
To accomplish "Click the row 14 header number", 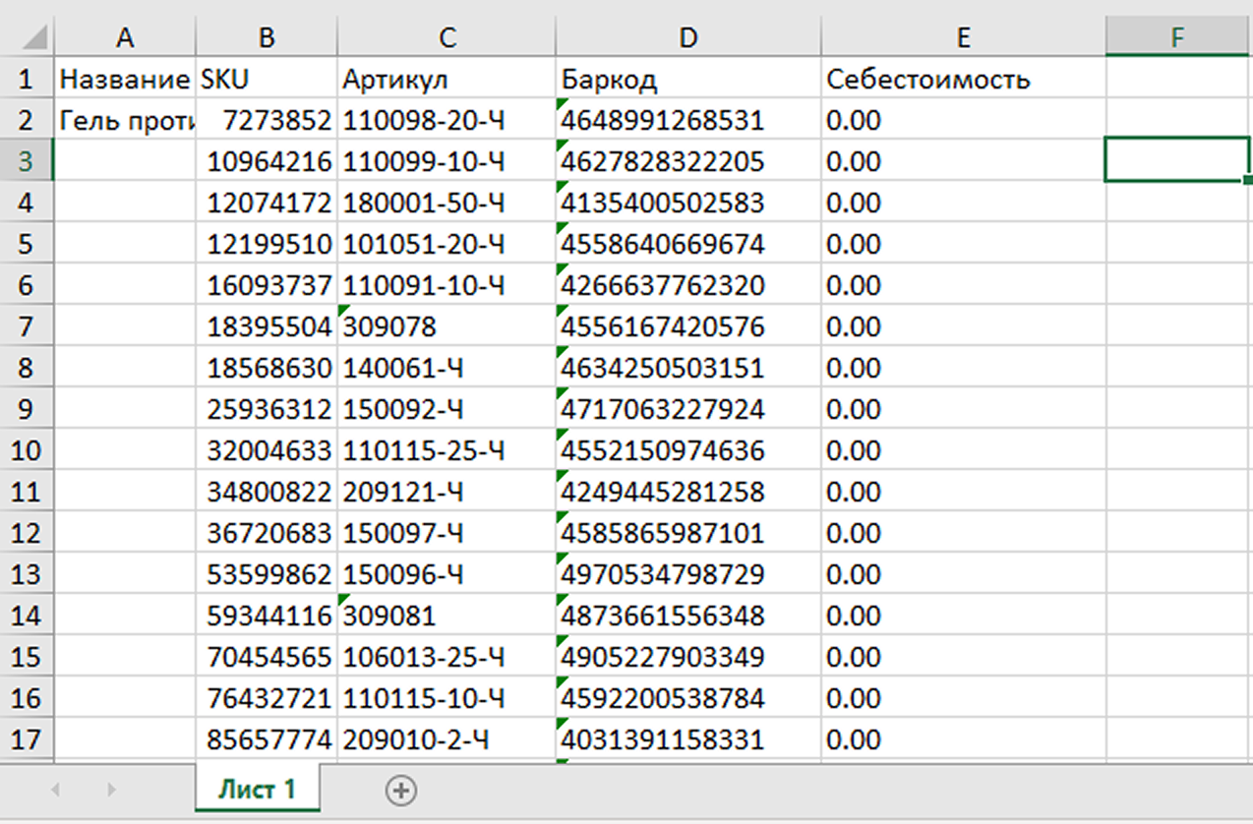I will pyautogui.click(x=26, y=616).
